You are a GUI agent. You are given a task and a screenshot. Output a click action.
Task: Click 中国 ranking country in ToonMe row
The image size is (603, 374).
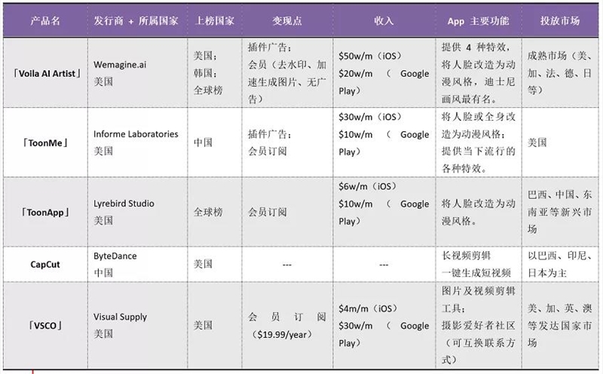pyautogui.click(x=203, y=143)
